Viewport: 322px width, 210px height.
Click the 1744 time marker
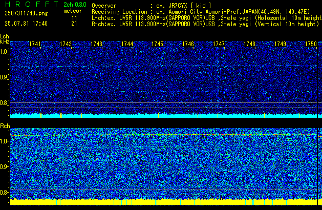pos(127,44)
